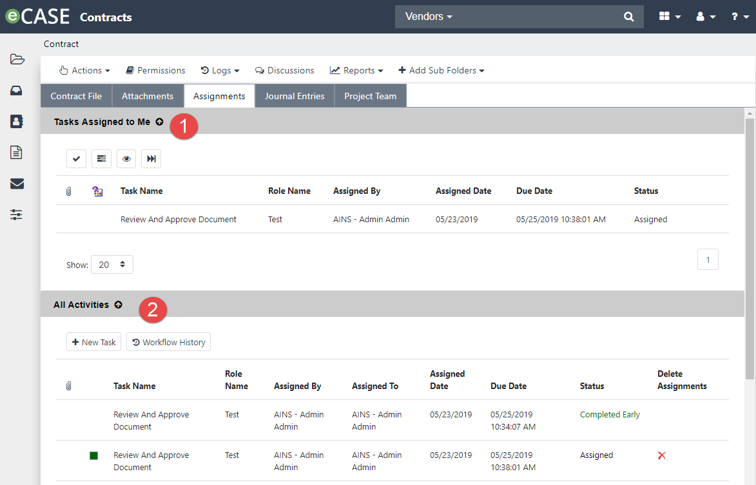Open Workflow History
The image size is (756, 485).
click(168, 342)
